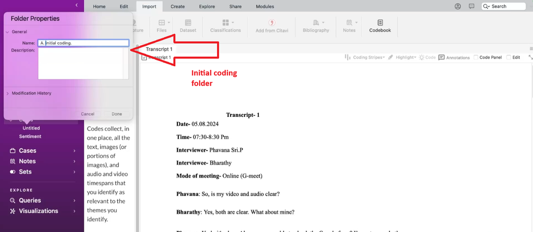Image resolution: width=533 pixels, height=232 pixels.
Task: Expand the Notes section chevron in sidebar
Action: click(74, 161)
